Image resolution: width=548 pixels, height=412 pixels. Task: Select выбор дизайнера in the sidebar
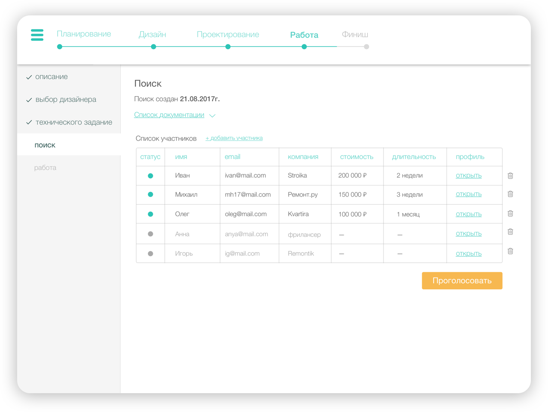66,100
